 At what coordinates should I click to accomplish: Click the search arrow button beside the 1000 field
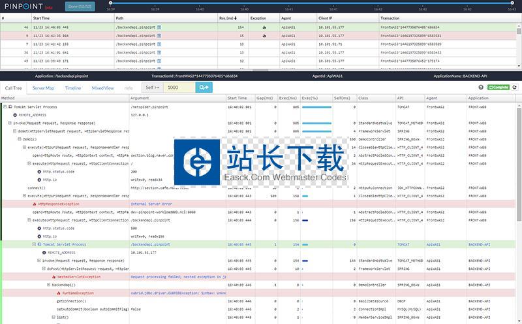coord(204,87)
